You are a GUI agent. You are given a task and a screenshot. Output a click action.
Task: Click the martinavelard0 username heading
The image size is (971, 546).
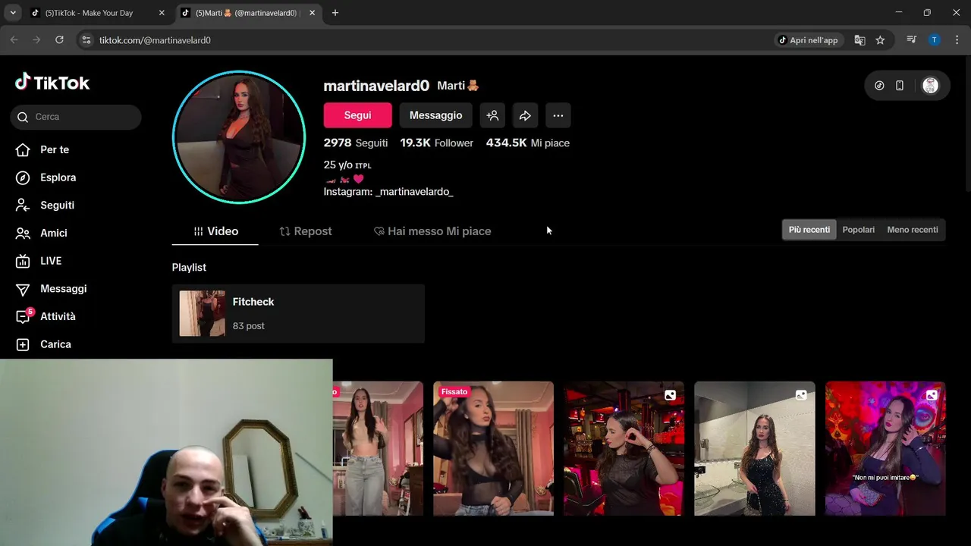point(376,86)
